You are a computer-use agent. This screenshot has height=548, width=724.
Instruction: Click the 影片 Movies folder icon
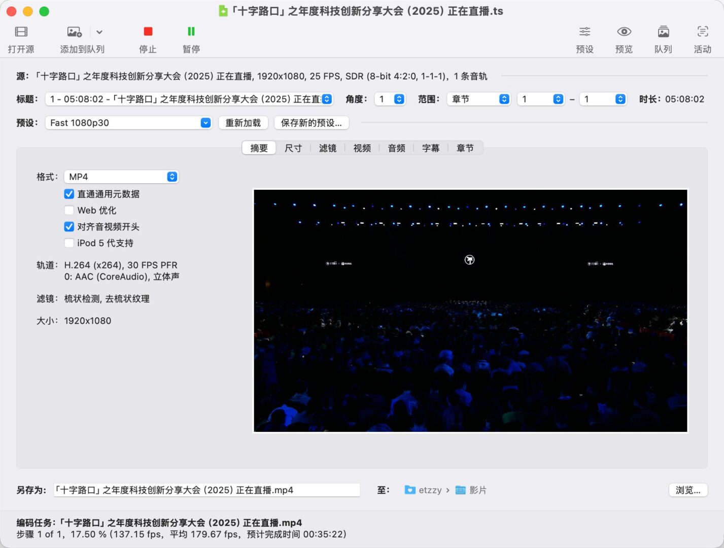coord(461,490)
